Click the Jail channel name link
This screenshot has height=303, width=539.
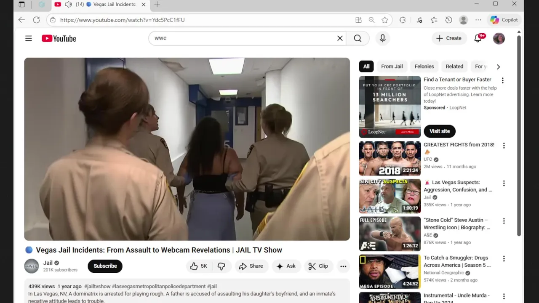click(x=48, y=263)
